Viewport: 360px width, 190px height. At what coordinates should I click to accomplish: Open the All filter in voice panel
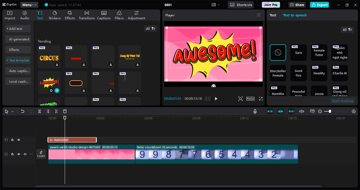[x=347, y=30]
